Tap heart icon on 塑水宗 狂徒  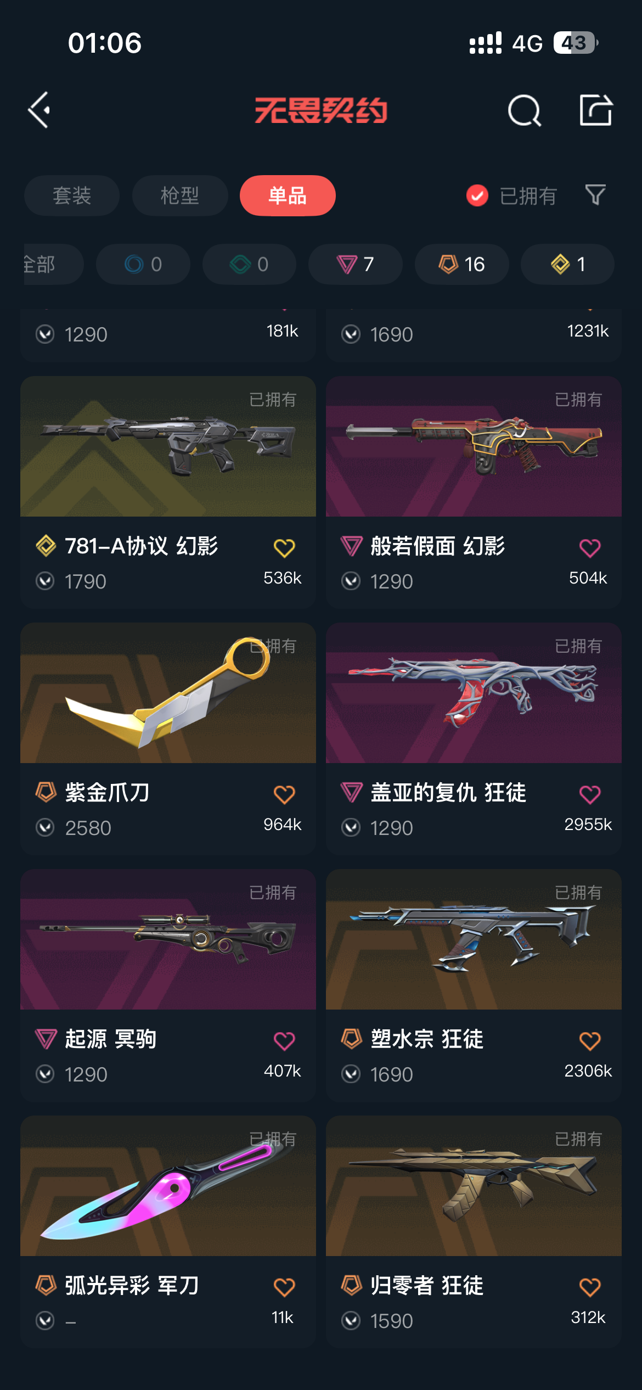[x=590, y=1040]
